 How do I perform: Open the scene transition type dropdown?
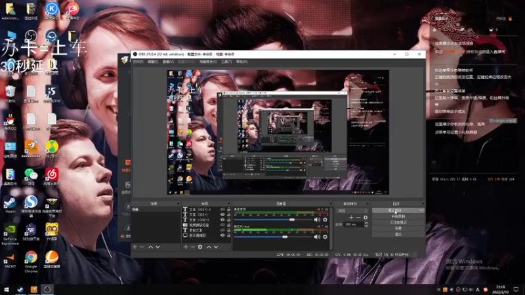[x=352, y=210]
